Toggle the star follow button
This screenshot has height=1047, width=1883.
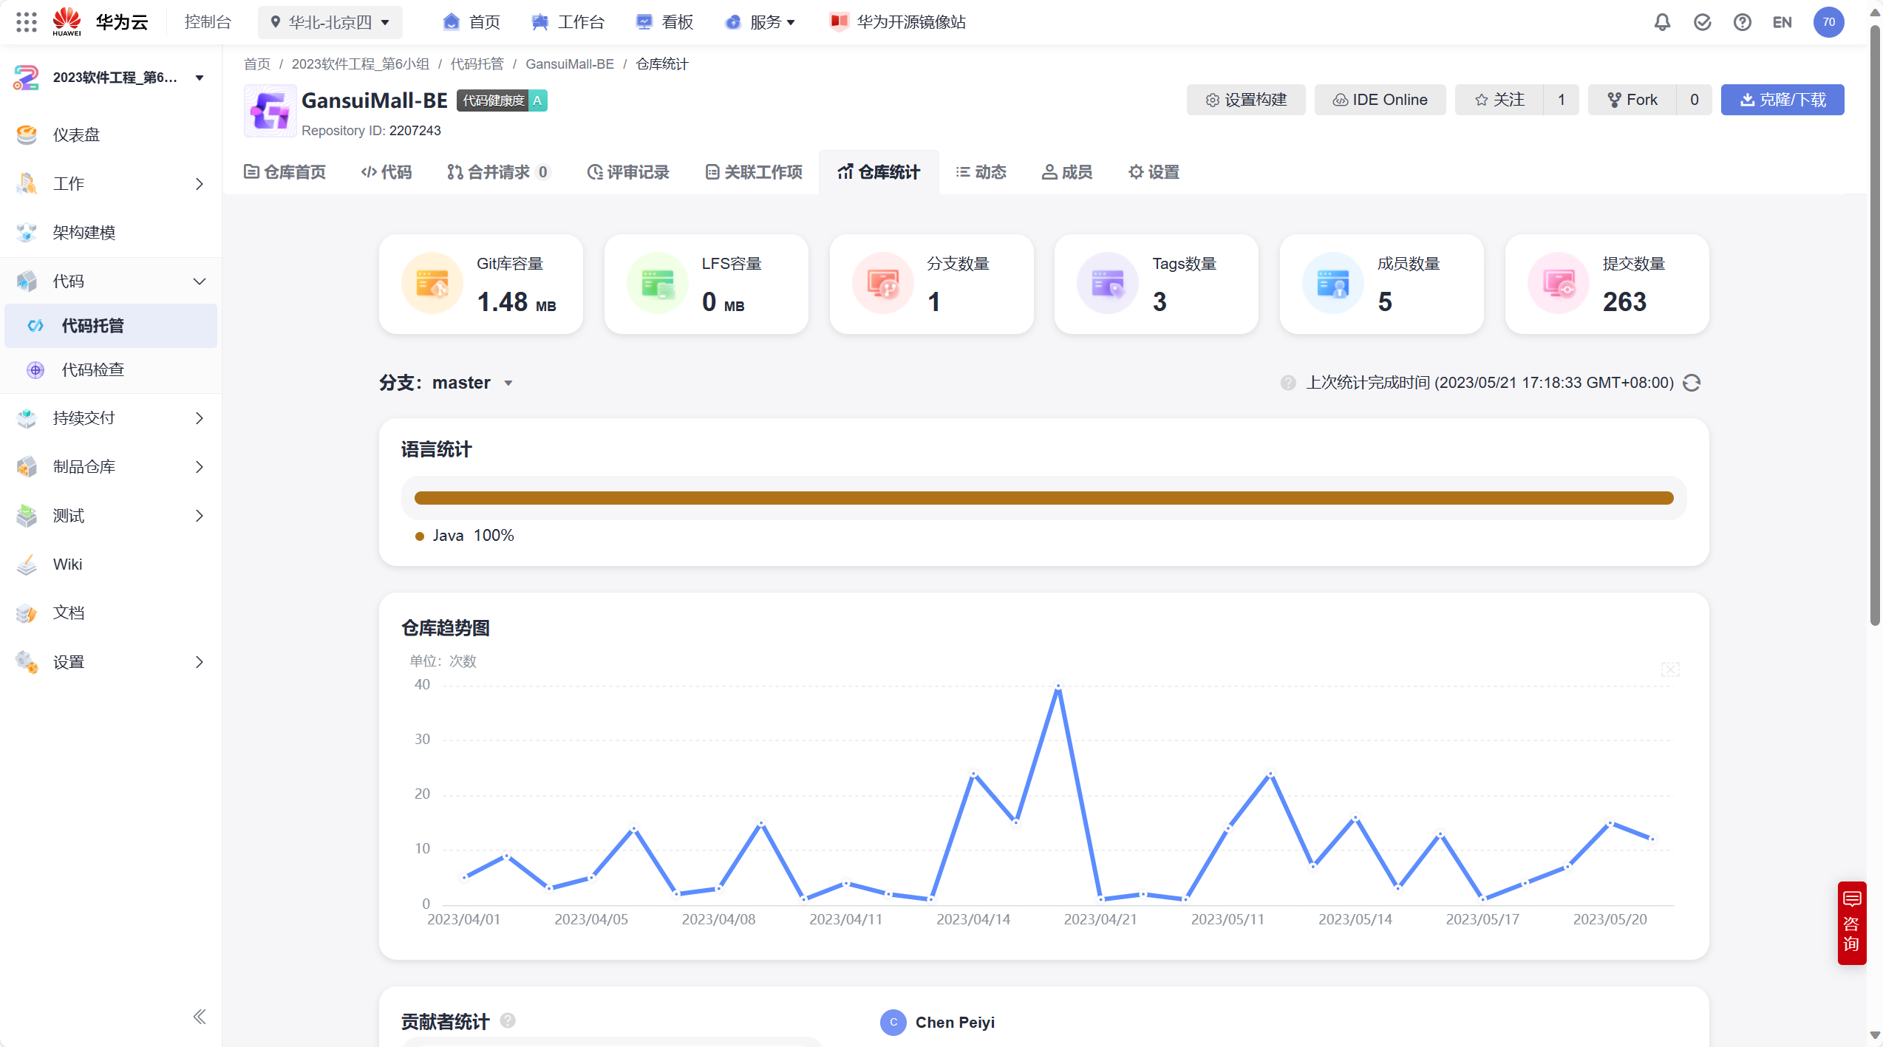[1499, 100]
